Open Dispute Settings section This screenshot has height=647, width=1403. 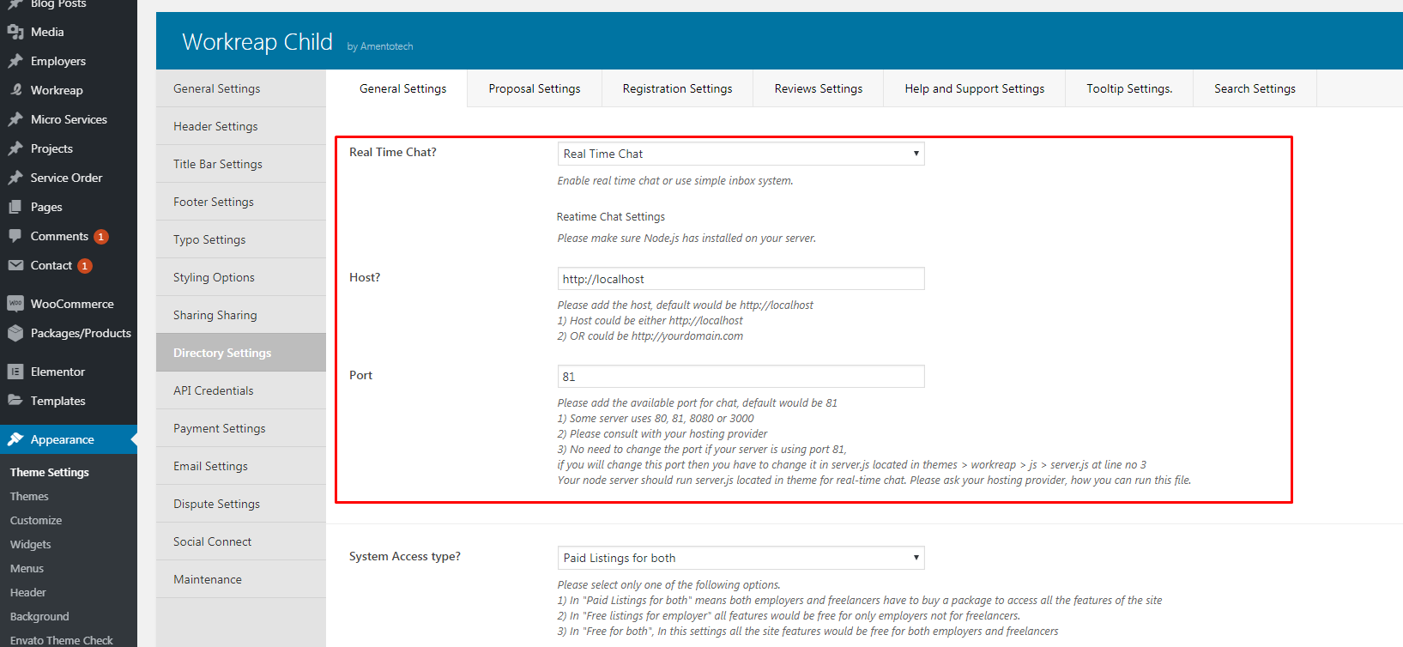point(241,504)
